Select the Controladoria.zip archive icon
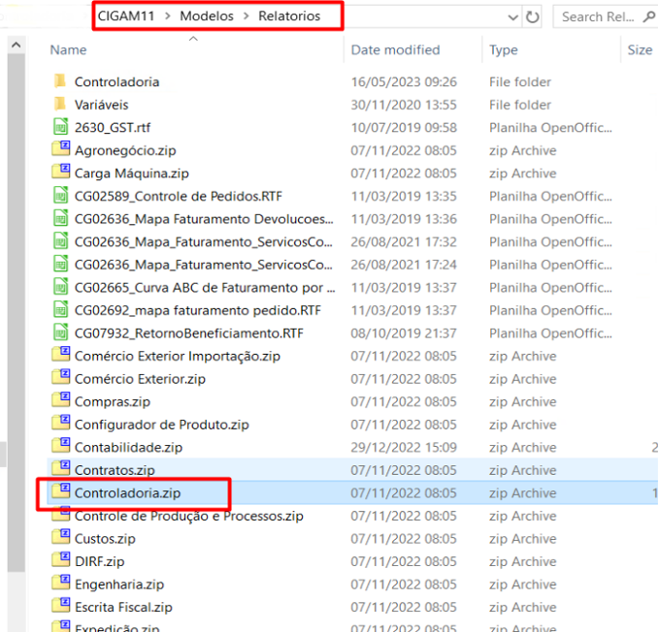This screenshot has width=659, height=632. [x=61, y=491]
